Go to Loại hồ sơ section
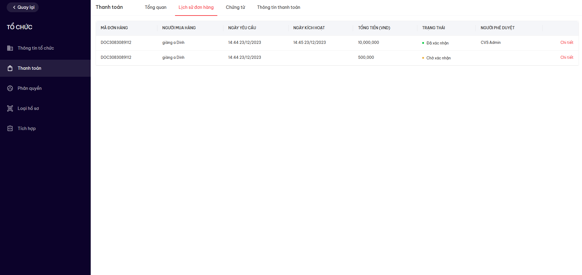Screen dimensions: 582x275 [x=45, y=108]
